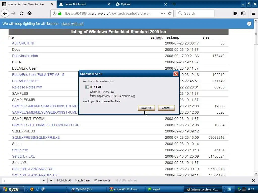The image size is (258, 193).
Task: Select the size value 58063216
Action: point(216,137)
